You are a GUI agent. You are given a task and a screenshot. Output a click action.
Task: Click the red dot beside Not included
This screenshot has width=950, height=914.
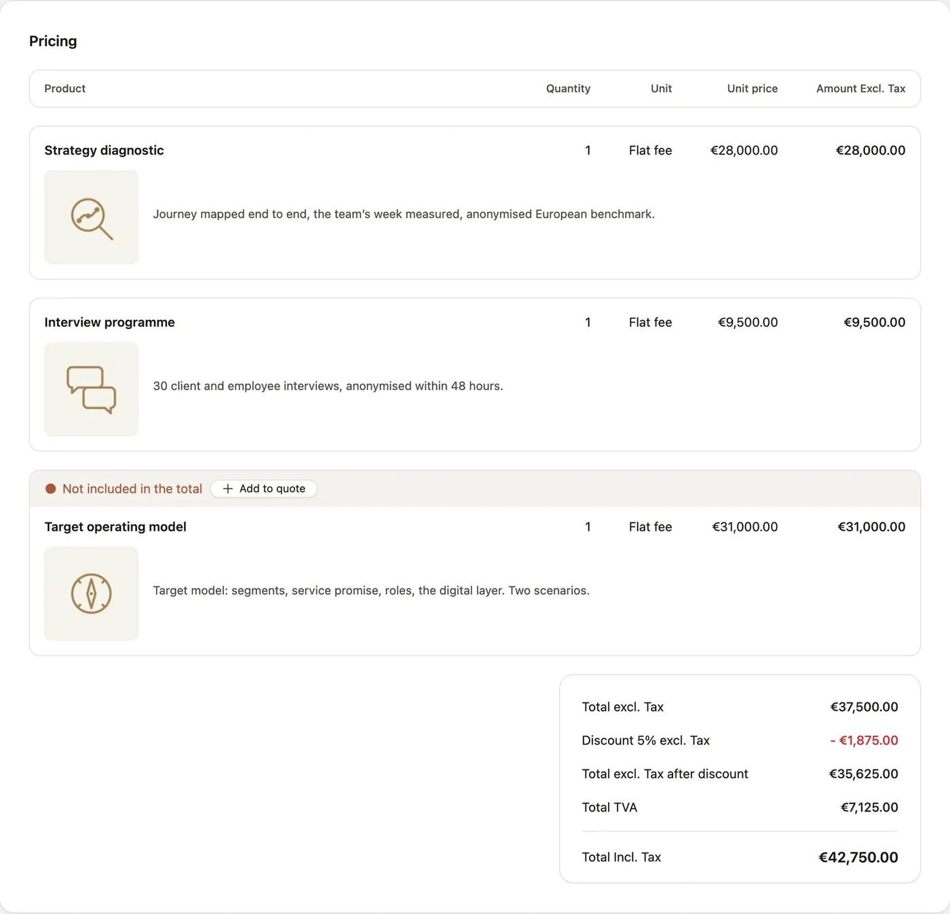50,489
